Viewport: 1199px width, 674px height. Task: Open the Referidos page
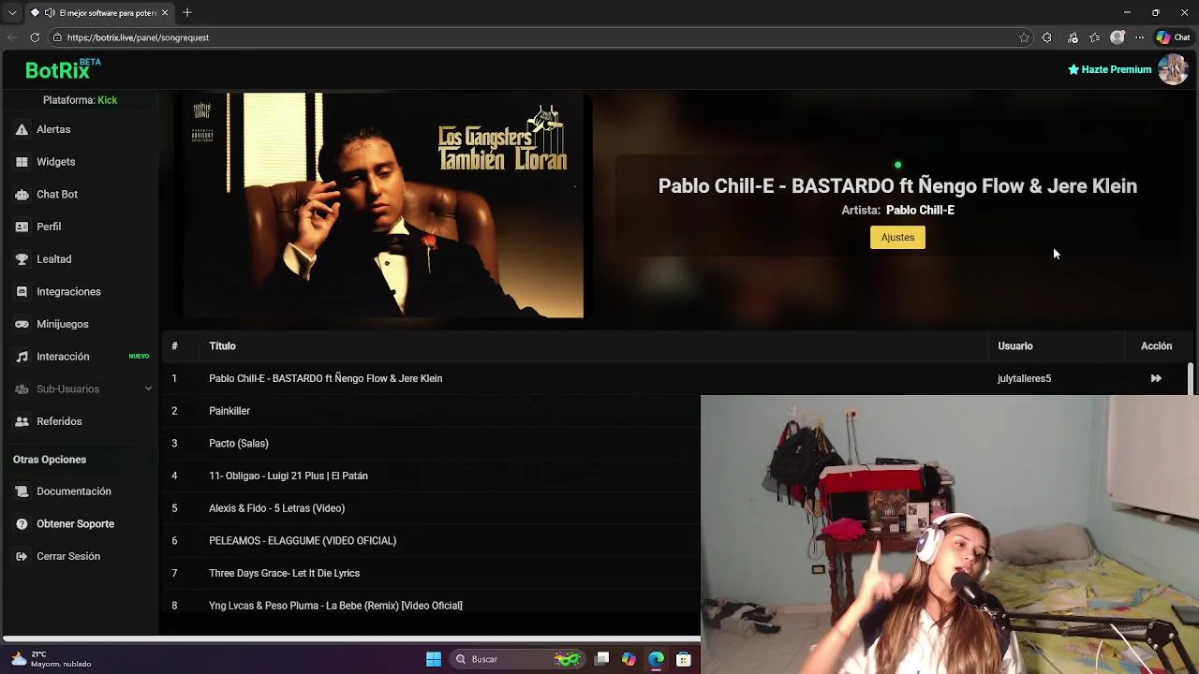tap(59, 421)
